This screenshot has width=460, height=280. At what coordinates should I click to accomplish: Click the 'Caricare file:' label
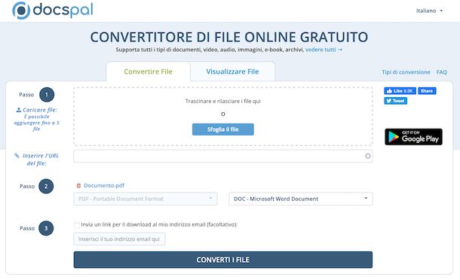coord(40,110)
